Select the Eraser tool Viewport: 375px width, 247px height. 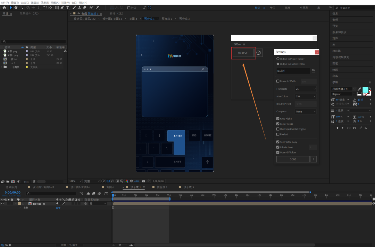[x=85, y=7]
